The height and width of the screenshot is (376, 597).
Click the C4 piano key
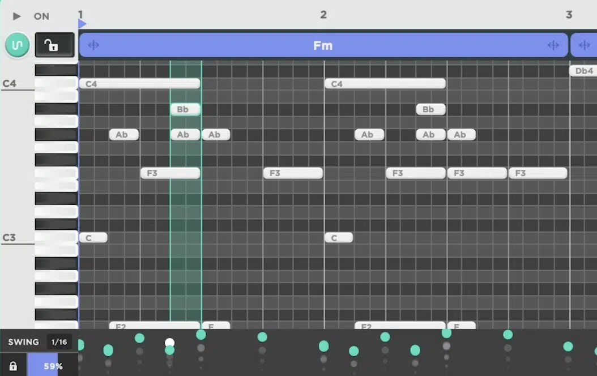point(56,83)
